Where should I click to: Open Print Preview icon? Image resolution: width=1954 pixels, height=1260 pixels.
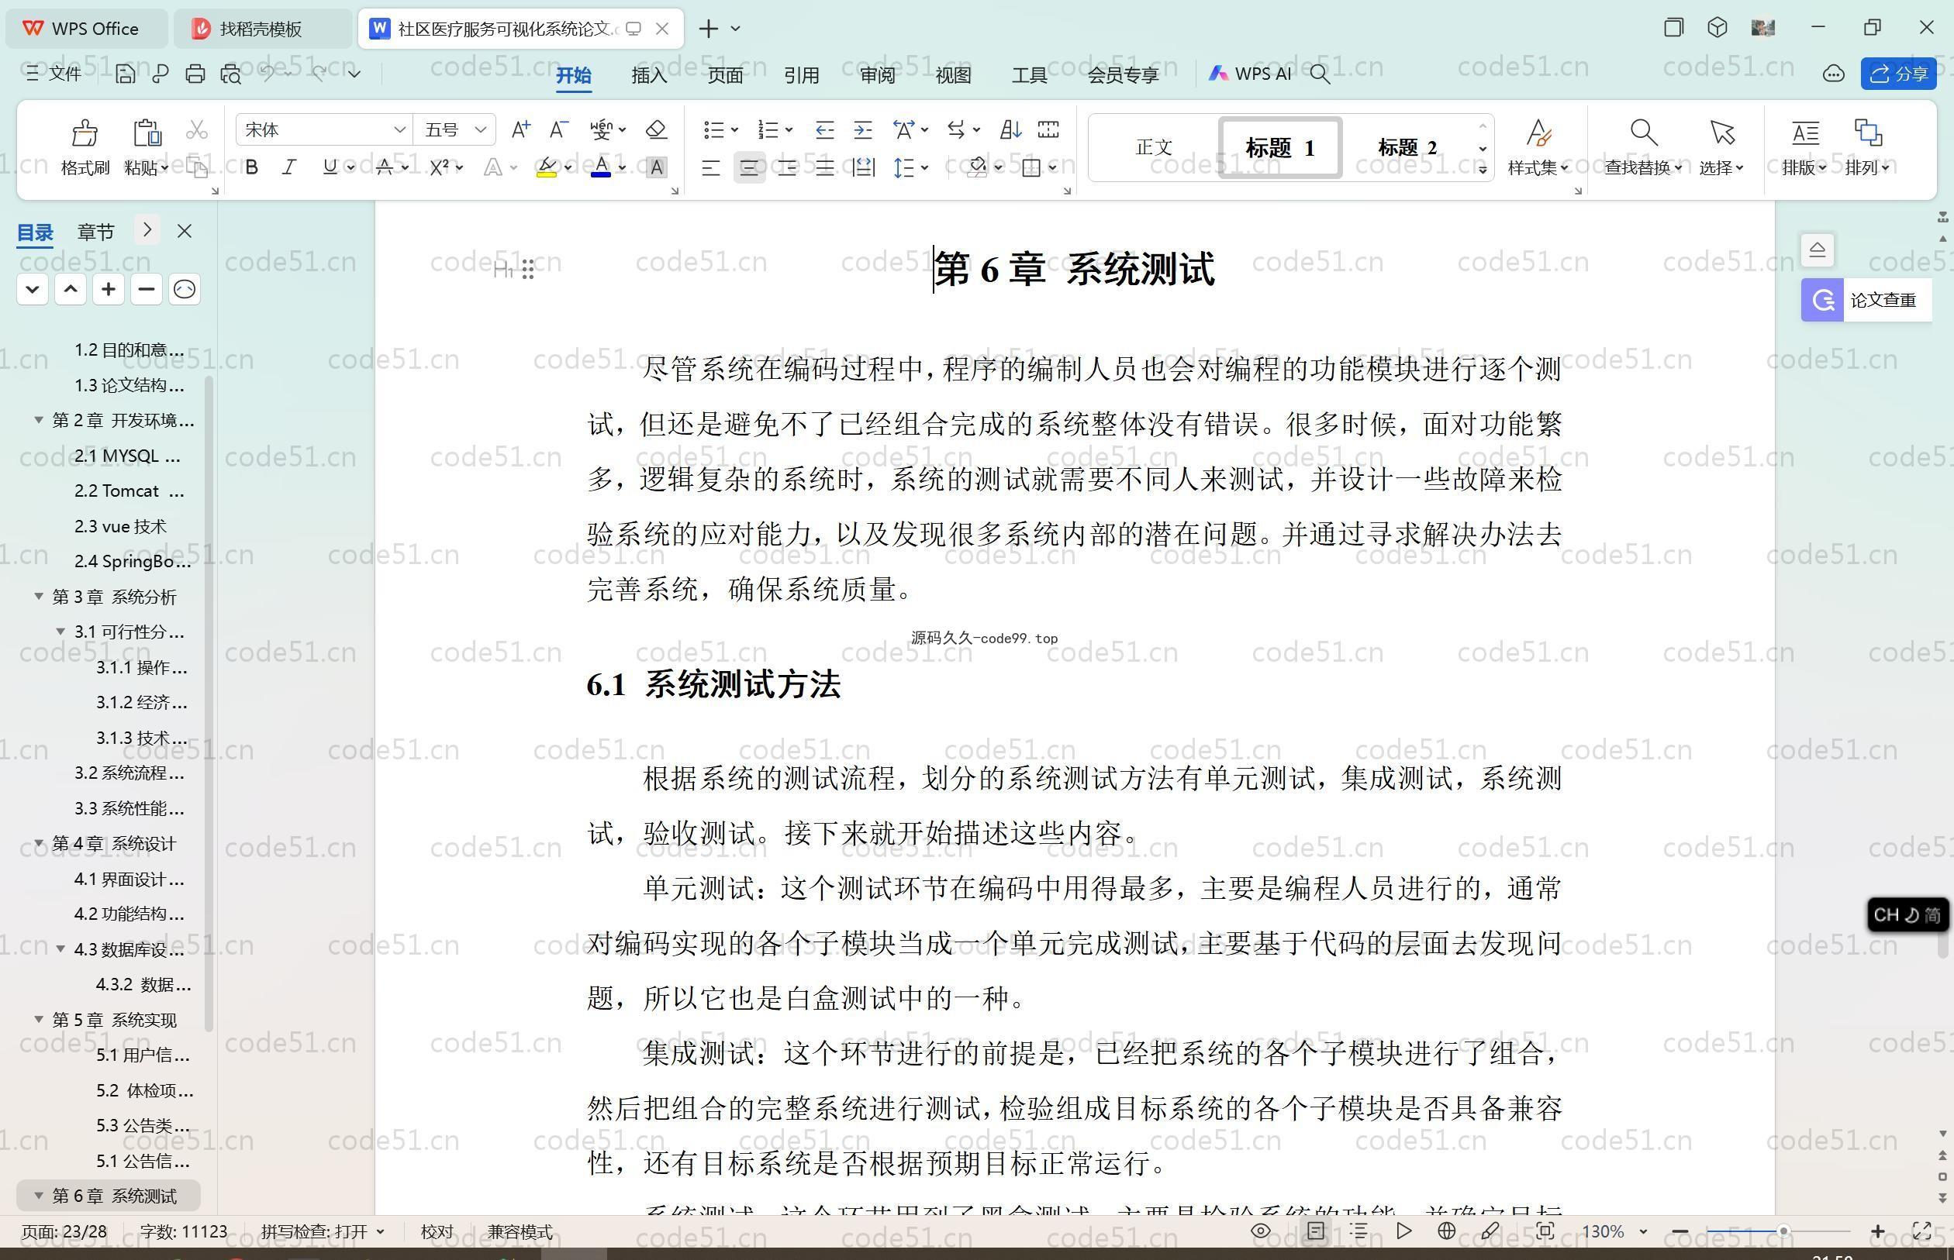(x=231, y=74)
